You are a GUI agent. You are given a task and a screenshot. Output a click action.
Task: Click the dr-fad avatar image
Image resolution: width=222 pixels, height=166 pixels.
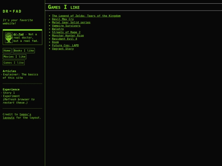pyautogui.click(x=9, y=38)
